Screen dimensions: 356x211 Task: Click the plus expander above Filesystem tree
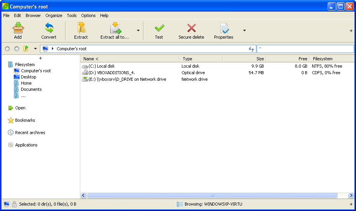pyautogui.click(x=40, y=58)
